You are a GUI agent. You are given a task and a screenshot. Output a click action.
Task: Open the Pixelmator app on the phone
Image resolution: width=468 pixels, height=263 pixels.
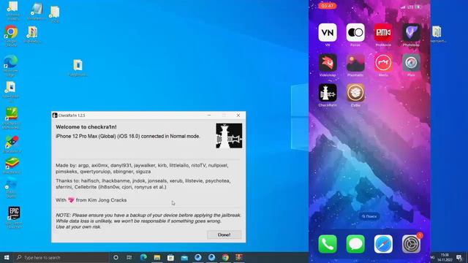click(355, 63)
